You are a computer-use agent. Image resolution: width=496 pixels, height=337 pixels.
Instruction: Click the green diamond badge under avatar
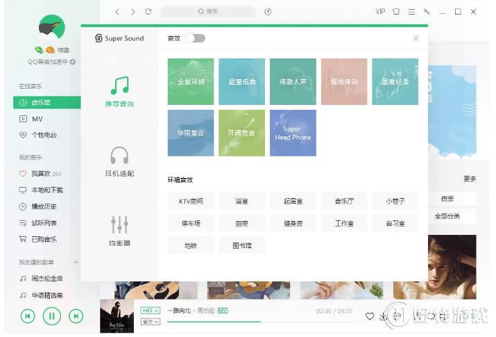click(x=39, y=50)
